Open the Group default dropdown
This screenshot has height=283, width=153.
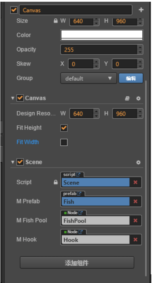(89, 78)
